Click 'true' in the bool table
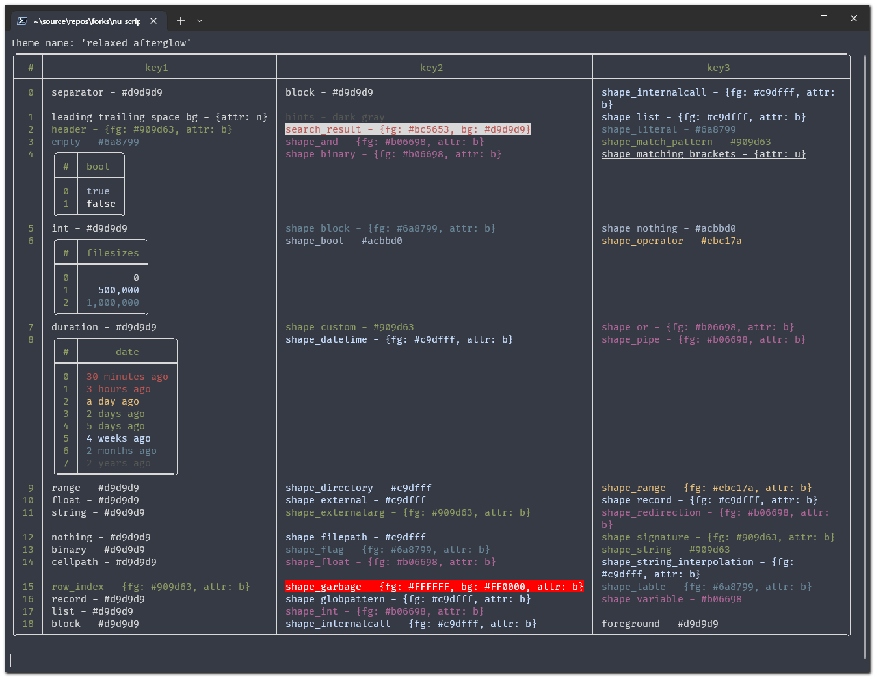The width and height of the screenshot is (874, 677). (x=98, y=191)
